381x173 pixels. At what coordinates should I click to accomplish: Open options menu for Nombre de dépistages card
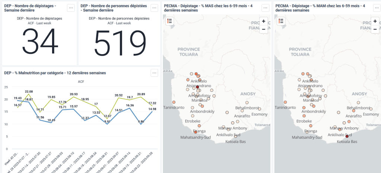(x=71, y=8)
